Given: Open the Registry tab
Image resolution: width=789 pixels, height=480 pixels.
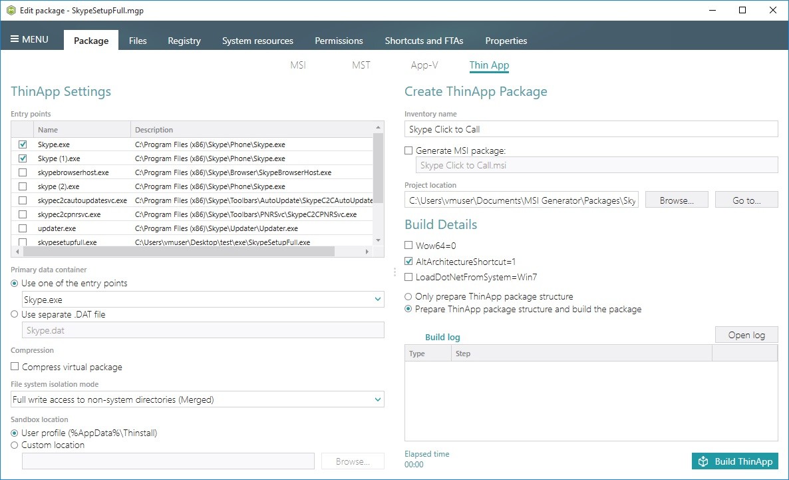Looking at the screenshot, I should pyautogui.click(x=184, y=41).
